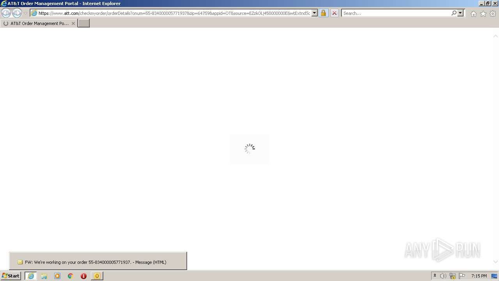Go to the Home page icon
Image resolution: width=499 pixels, height=281 pixels.
tap(473, 14)
